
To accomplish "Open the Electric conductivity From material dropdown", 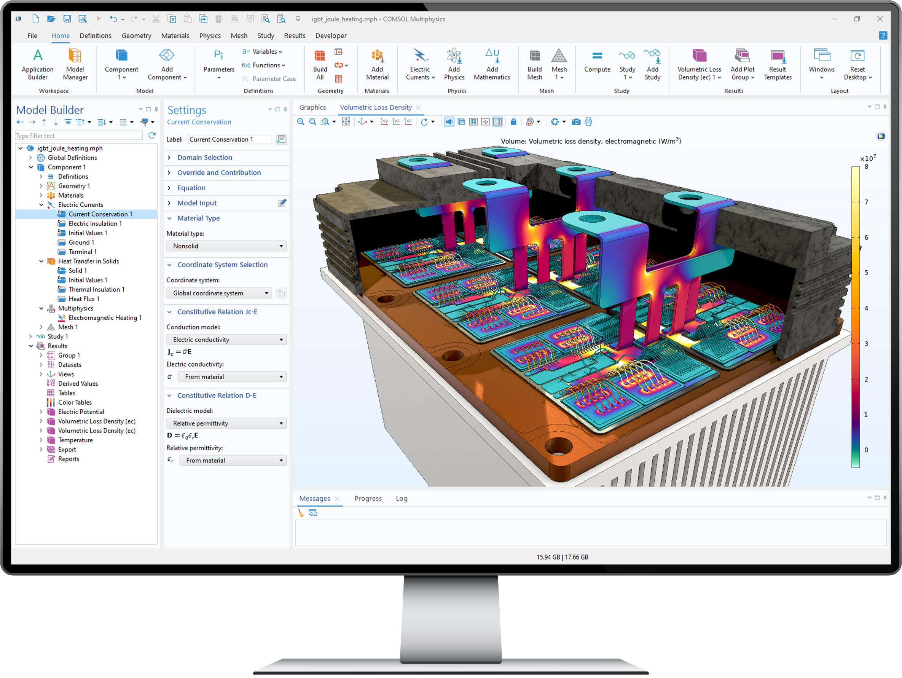I will [233, 377].
